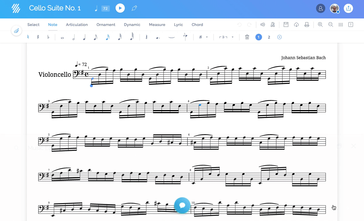The image size is (364, 221).
Task: Select half note duration
Action: [73, 37]
